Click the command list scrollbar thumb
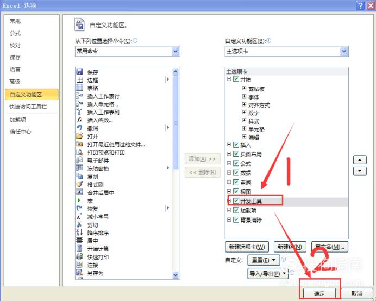The image size is (376, 301). click(x=176, y=122)
